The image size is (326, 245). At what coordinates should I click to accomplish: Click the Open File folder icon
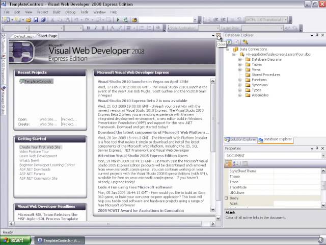[x=29, y=20]
